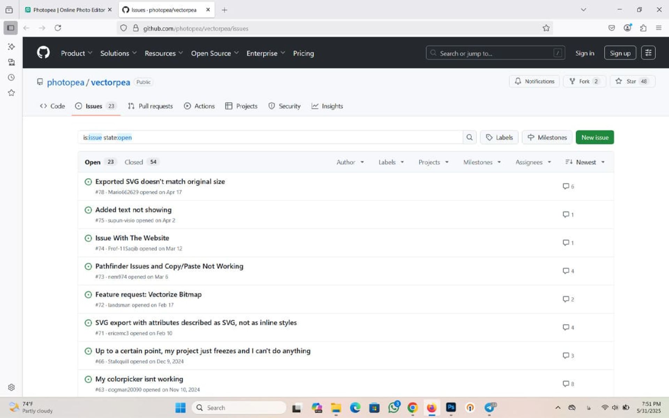Switch to the Photopea browser tab
The image size is (669, 418).
tap(68, 10)
